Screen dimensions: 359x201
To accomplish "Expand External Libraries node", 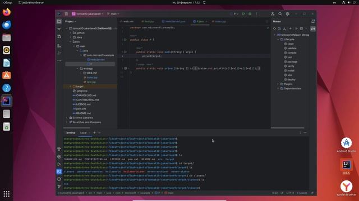I will pos(67,118).
